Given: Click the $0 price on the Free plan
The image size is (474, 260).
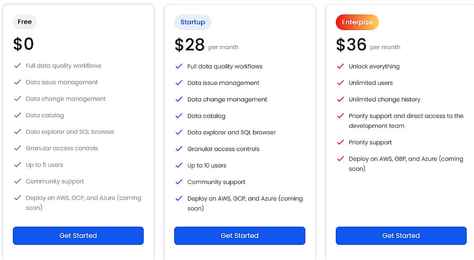Looking at the screenshot, I should click(x=23, y=43).
